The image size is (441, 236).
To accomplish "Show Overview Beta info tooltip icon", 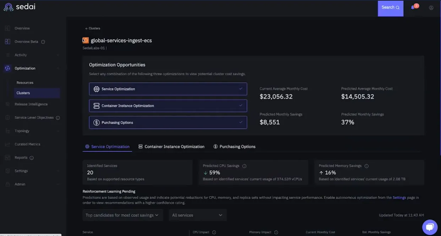I will 43,42.
